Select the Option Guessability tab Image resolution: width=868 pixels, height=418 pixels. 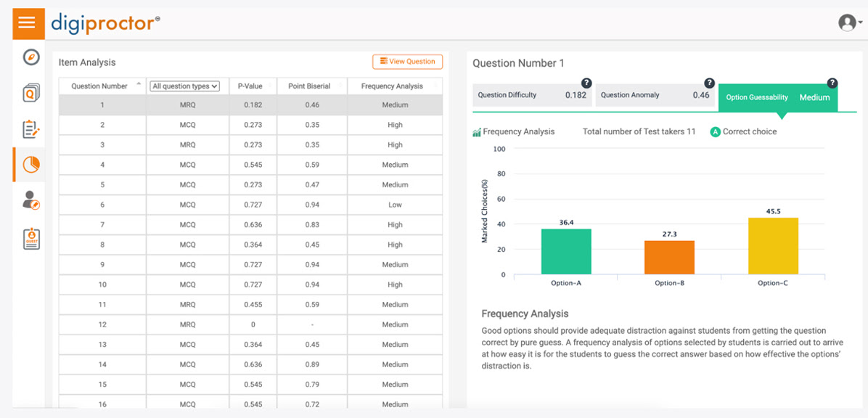(x=777, y=97)
